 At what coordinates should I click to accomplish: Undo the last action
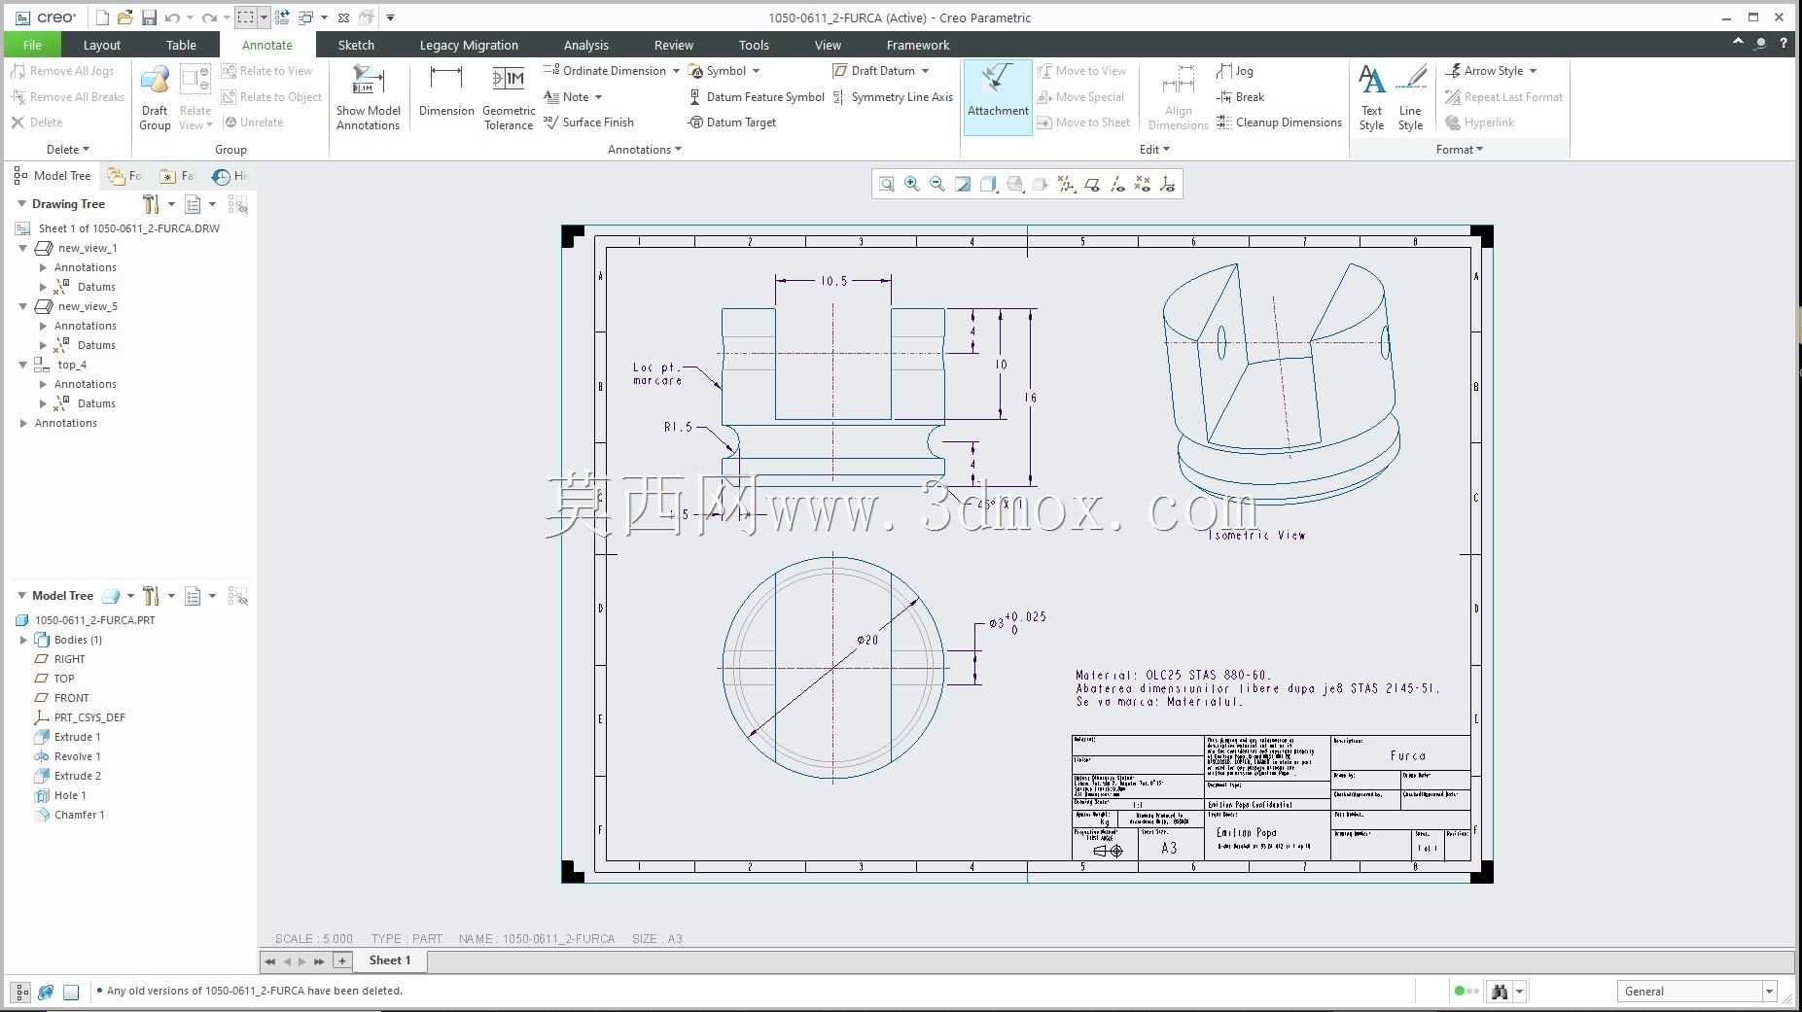(x=172, y=17)
